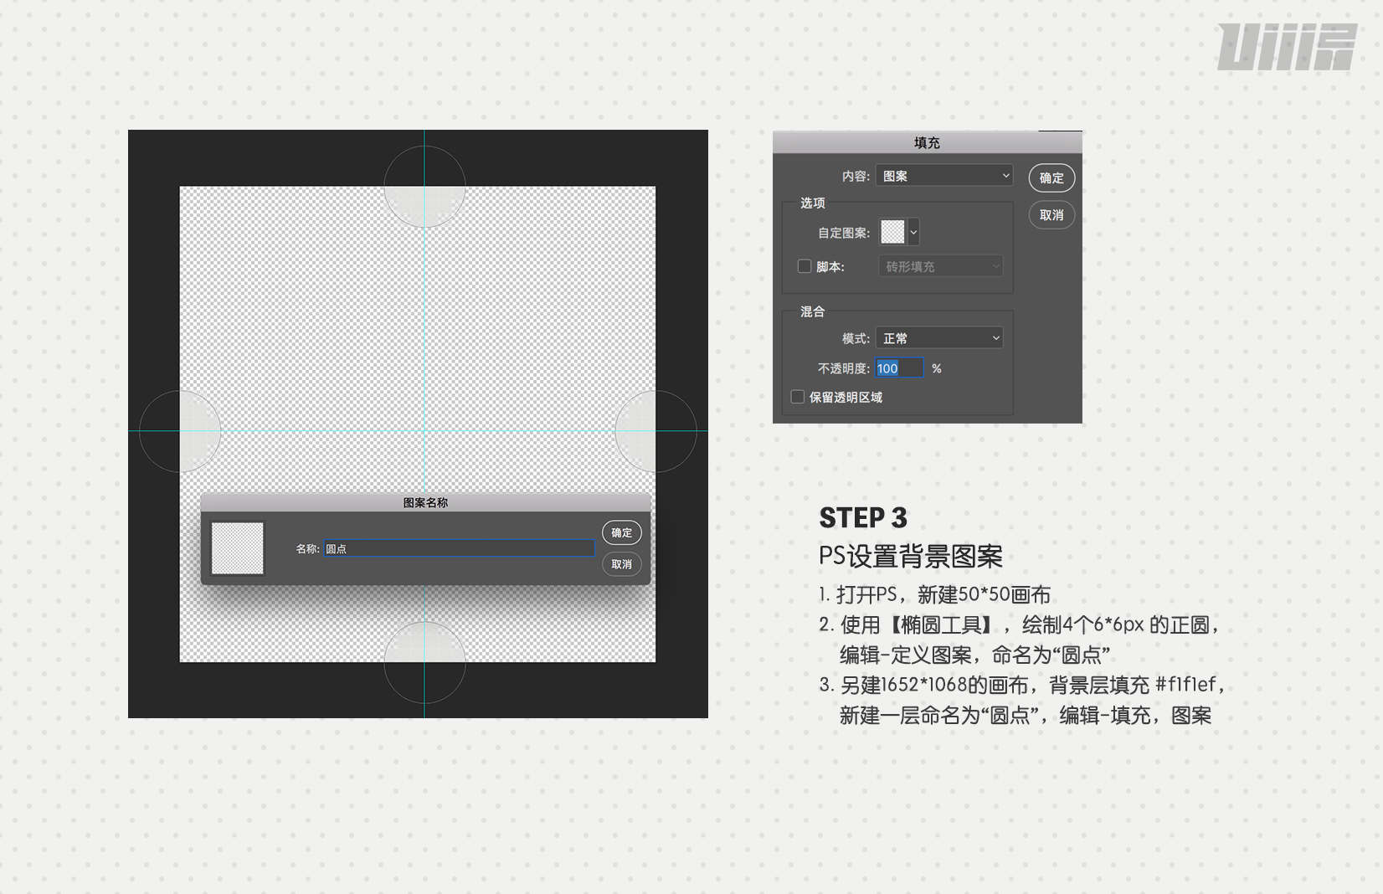Image resolution: width=1383 pixels, height=894 pixels.
Task: Click the 自定图案 pattern swatch
Action: (892, 232)
